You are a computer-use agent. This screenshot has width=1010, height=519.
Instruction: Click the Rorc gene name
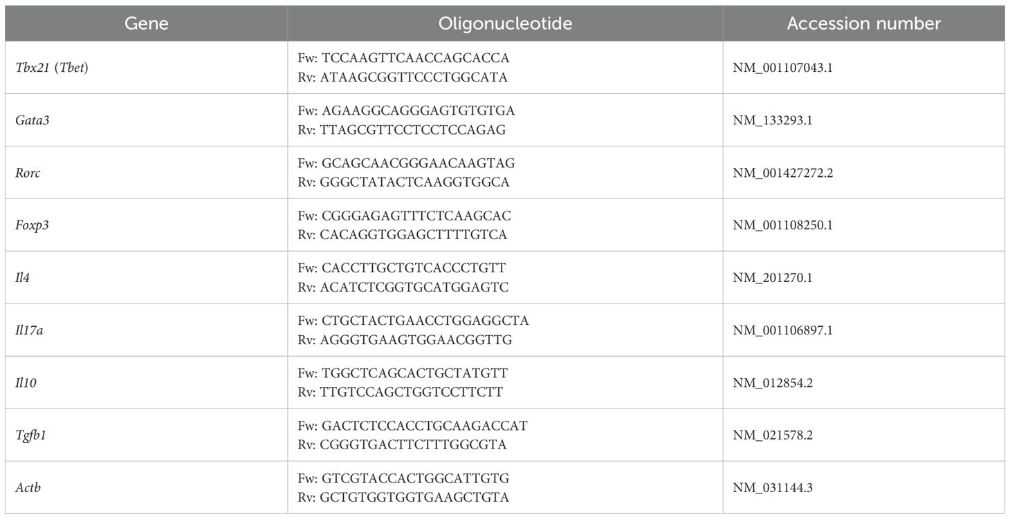coord(28,173)
